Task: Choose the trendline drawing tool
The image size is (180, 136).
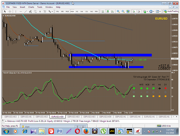Action: (x=25, y=11)
